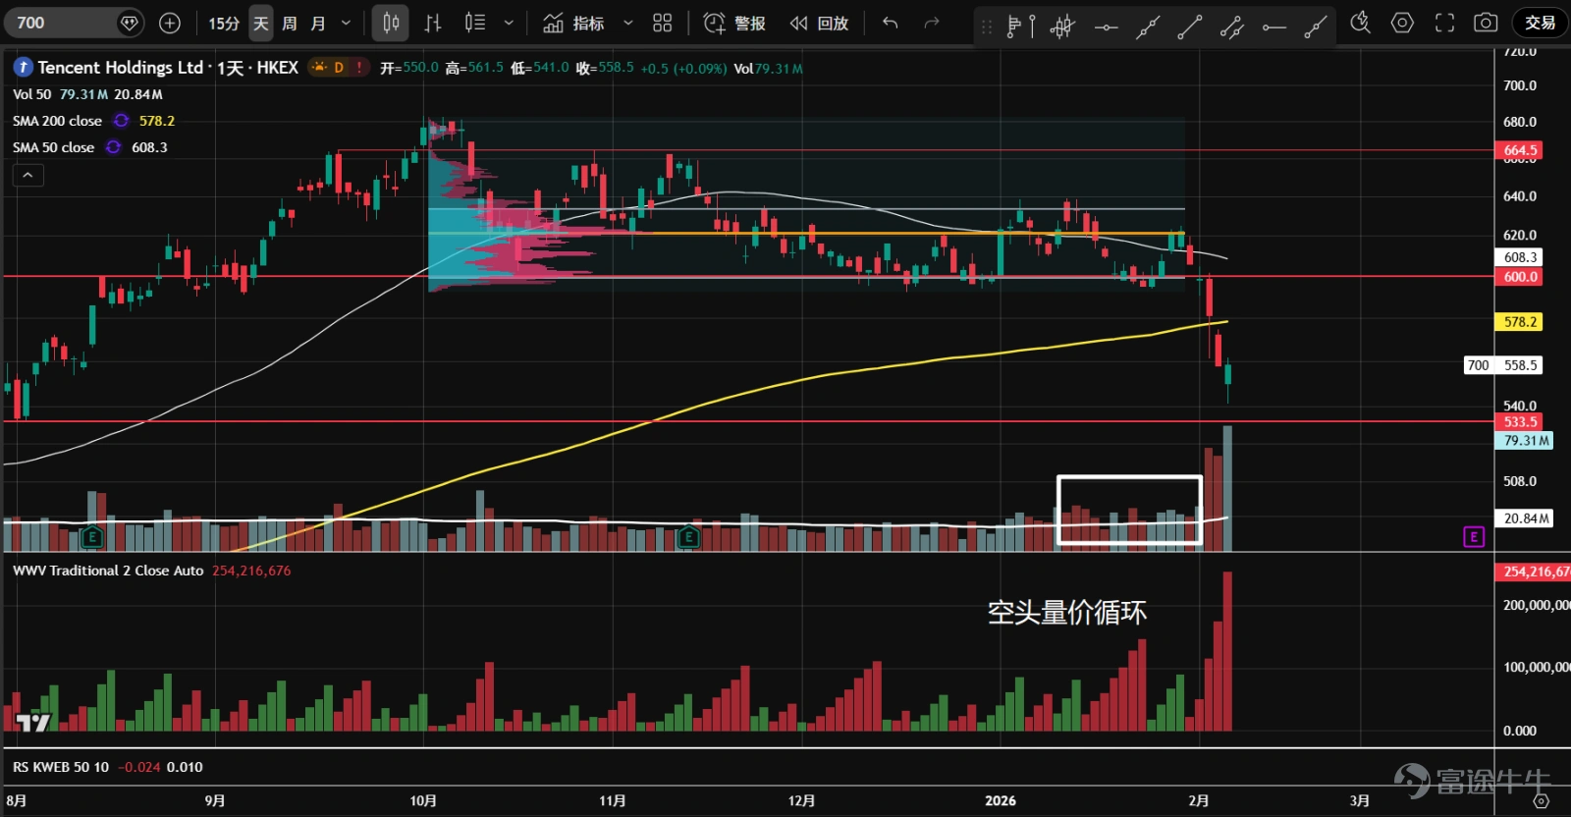Create a 警报 alert
The height and width of the screenshot is (817, 1571).
click(734, 23)
